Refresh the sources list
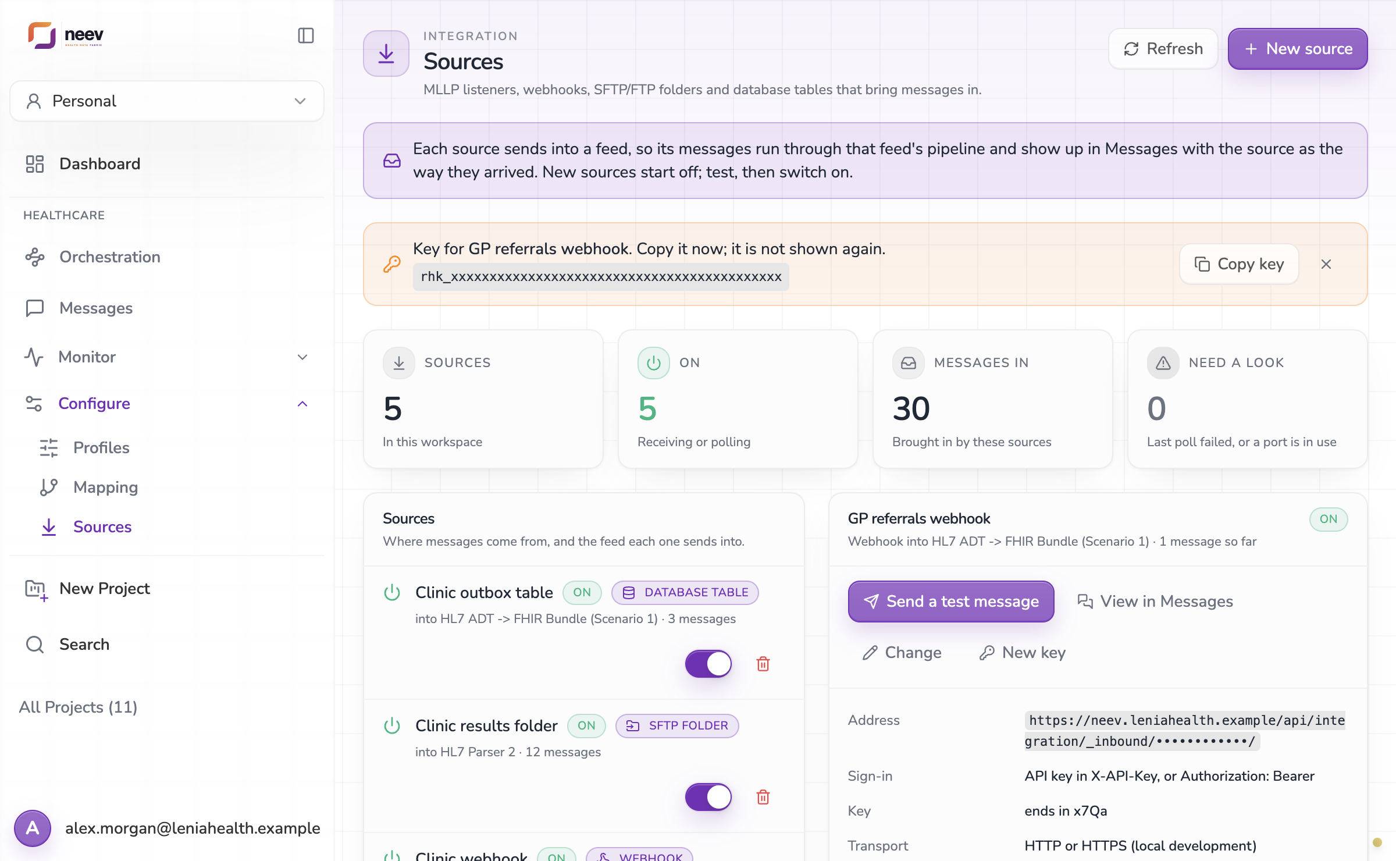1396x861 pixels. pos(1163,49)
